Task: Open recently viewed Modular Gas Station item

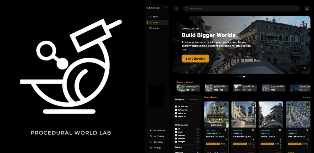Action: click(188, 88)
